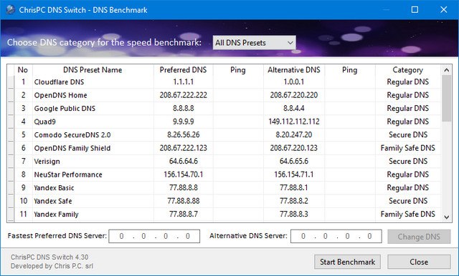Select the NeuStar Performance row

pyautogui.click(x=224, y=174)
